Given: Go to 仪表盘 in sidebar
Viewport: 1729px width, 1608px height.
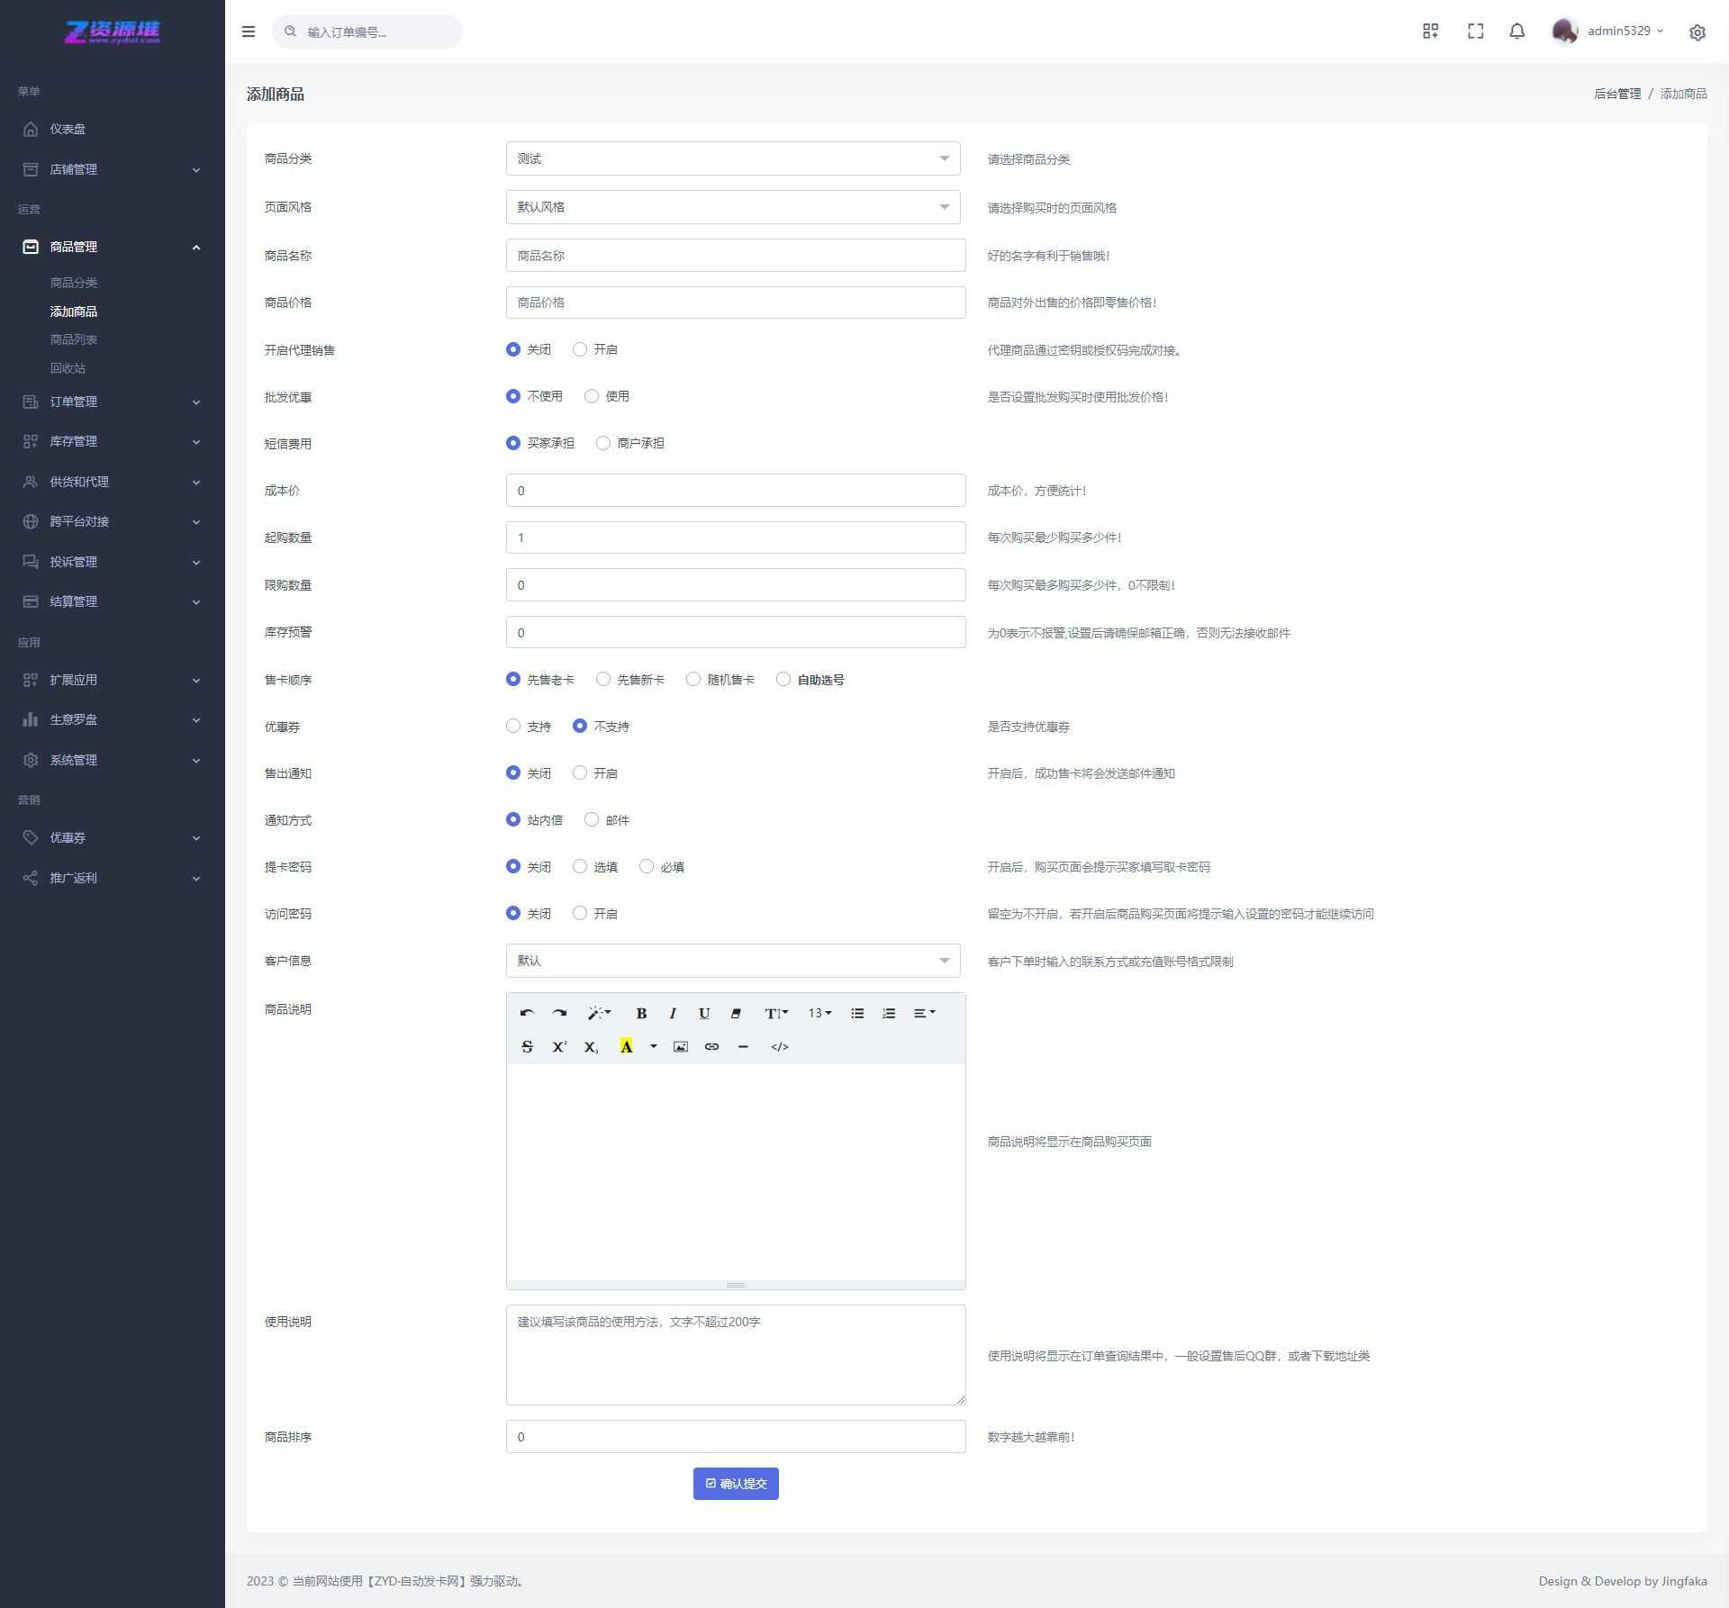Looking at the screenshot, I should click(68, 129).
